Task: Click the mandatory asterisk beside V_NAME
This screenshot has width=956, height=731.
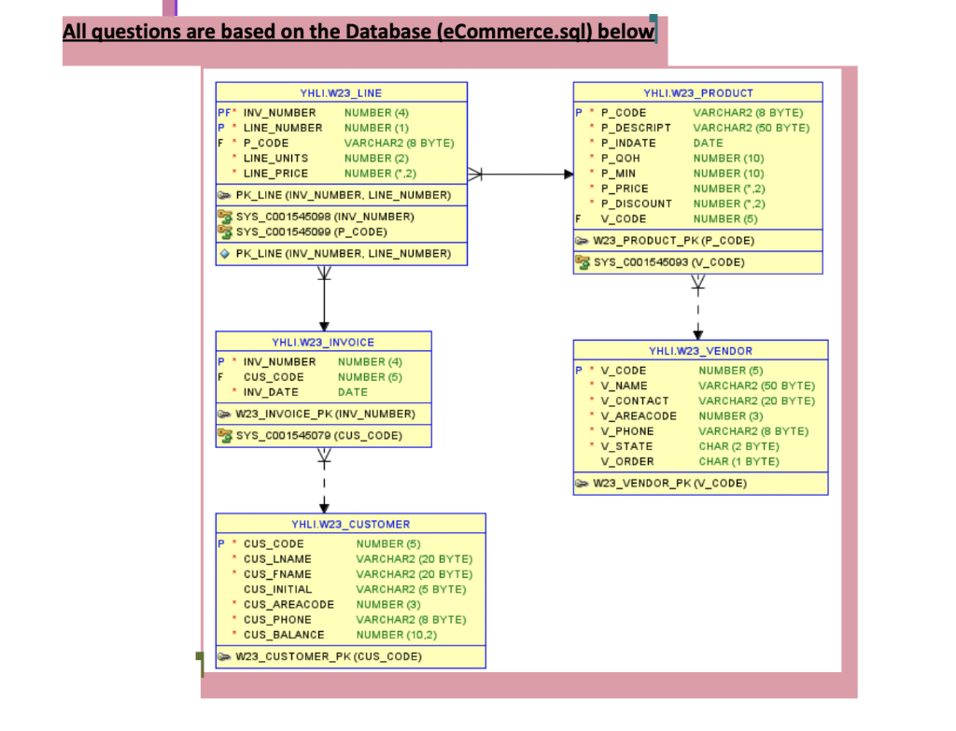Action: (590, 386)
